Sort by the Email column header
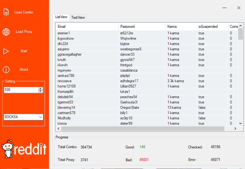 pyautogui.click(x=87, y=26)
